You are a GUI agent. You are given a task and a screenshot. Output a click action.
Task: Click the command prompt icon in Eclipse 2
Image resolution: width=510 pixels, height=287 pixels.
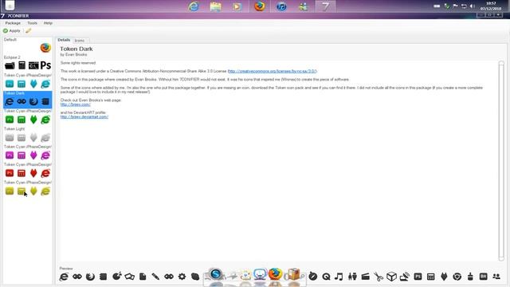click(33, 65)
